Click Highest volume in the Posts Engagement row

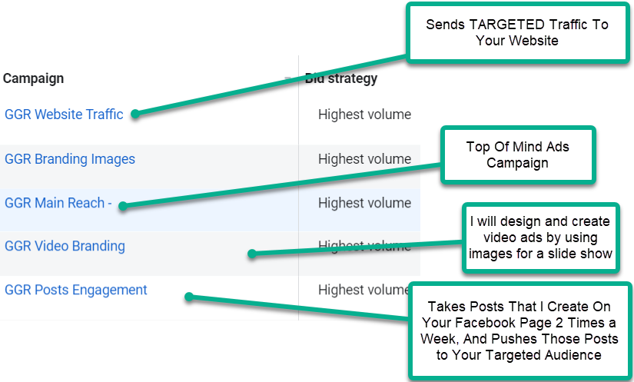coord(364,290)
